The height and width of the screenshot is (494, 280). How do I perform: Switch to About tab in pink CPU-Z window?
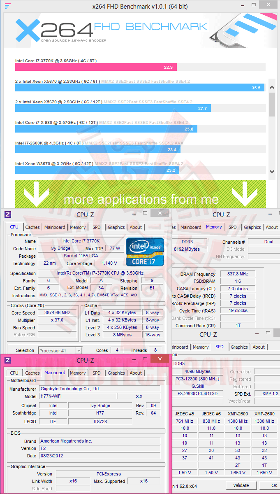(136, 373)
